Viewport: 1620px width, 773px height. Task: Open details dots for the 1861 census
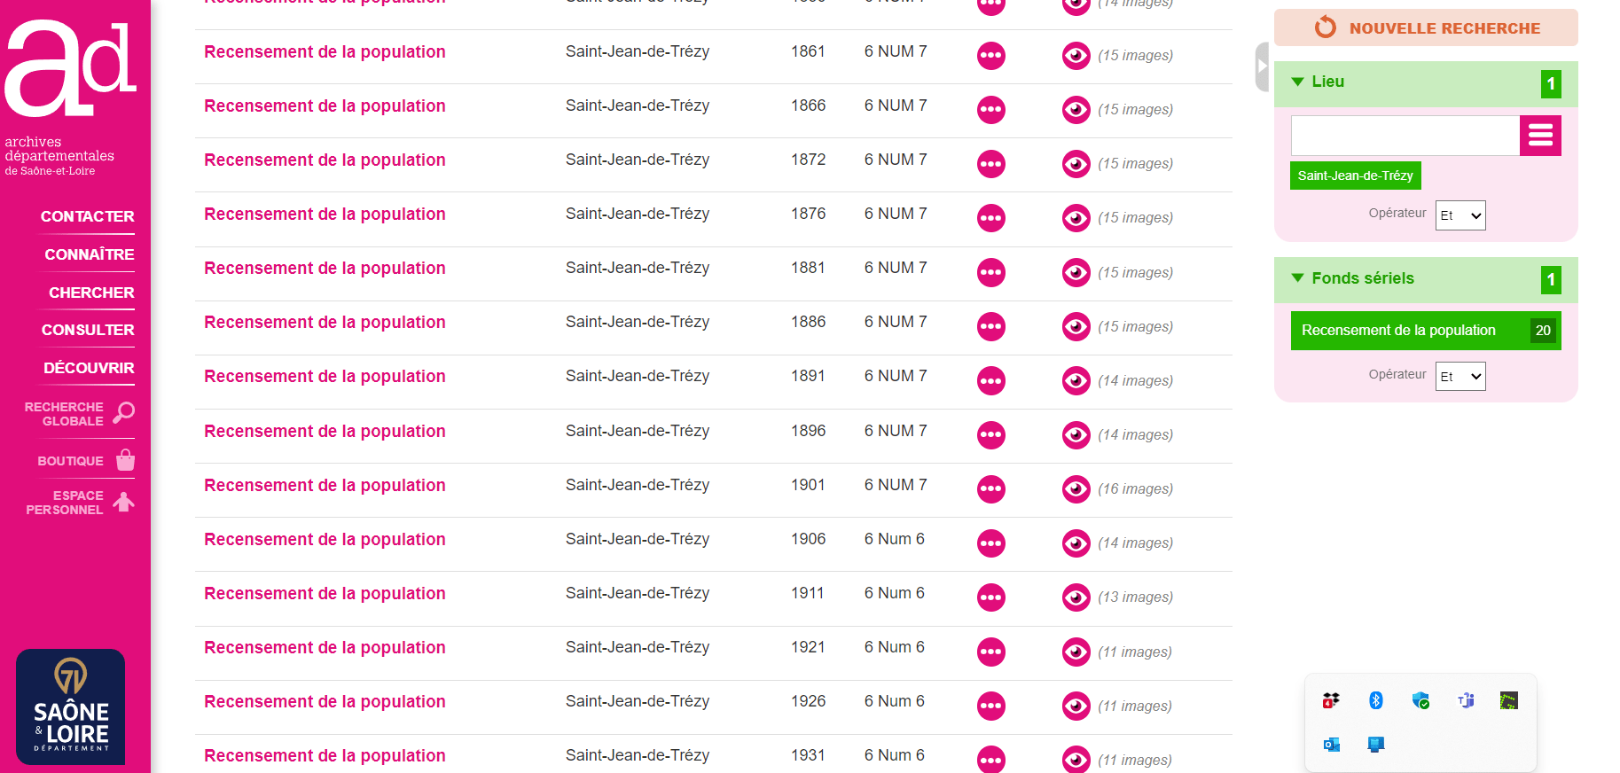[x=990, y=56]
